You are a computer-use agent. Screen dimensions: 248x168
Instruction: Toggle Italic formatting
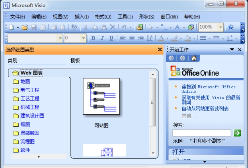coord(102,38)
